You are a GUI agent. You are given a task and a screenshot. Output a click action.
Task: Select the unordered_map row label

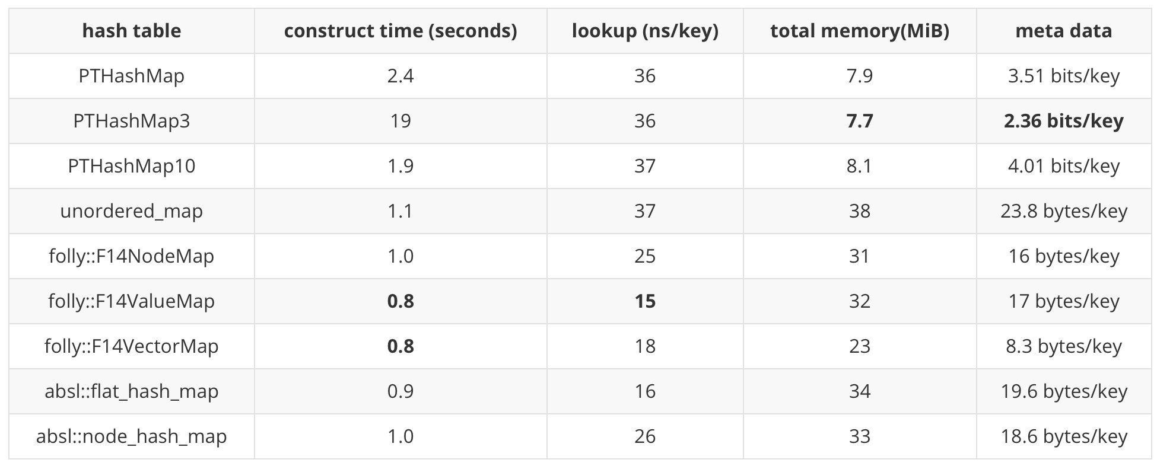[x=131, y=211]
